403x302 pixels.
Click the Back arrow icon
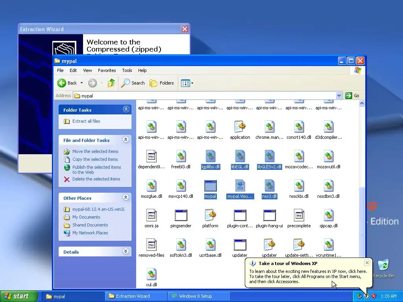pos(62,83)
